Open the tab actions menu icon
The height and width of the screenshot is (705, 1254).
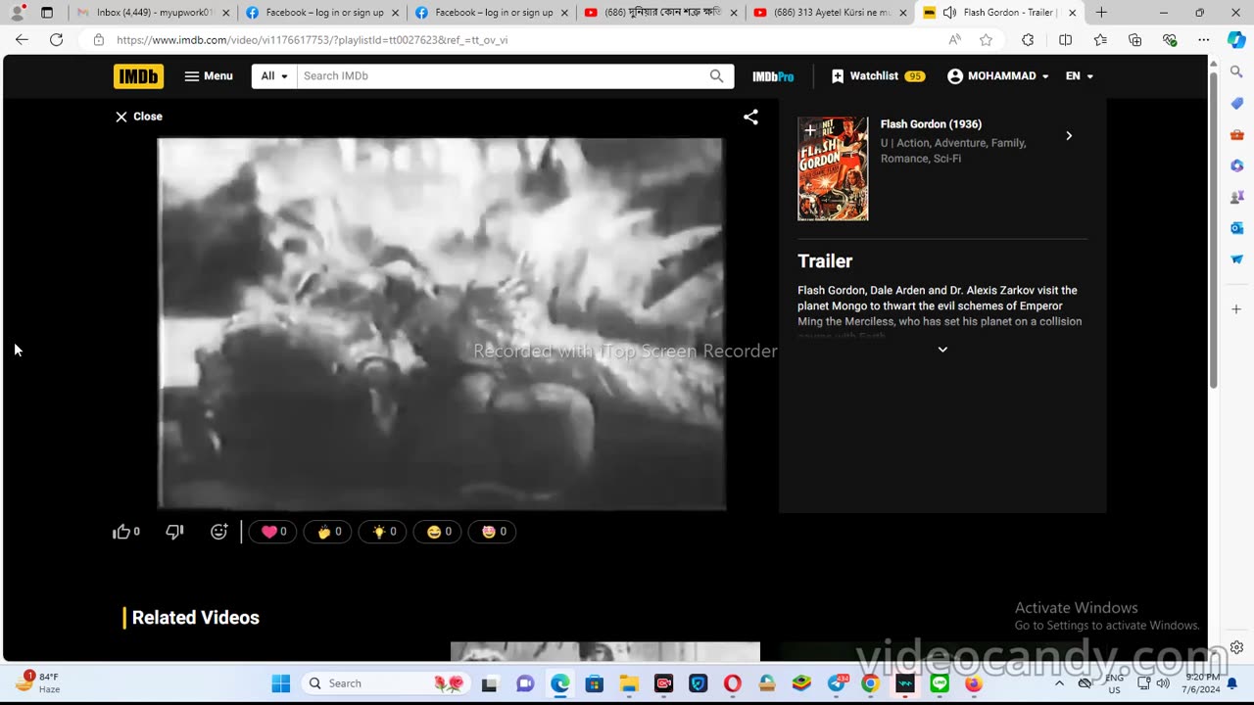(x=47, y=13)
